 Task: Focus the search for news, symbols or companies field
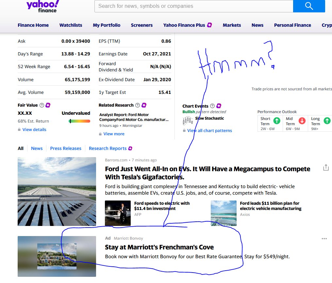coord(194,6)
